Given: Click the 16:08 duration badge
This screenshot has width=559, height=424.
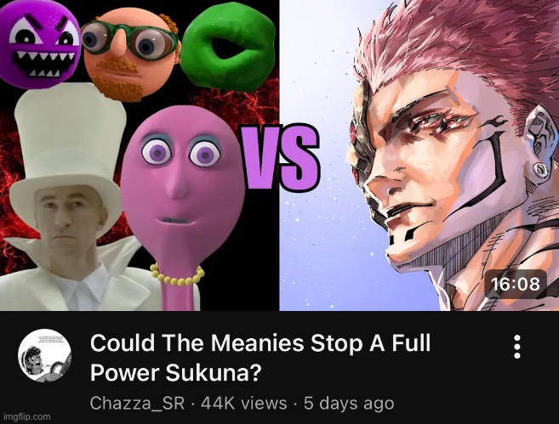Looking at the screenshot, I should click(x=515, y=284).
